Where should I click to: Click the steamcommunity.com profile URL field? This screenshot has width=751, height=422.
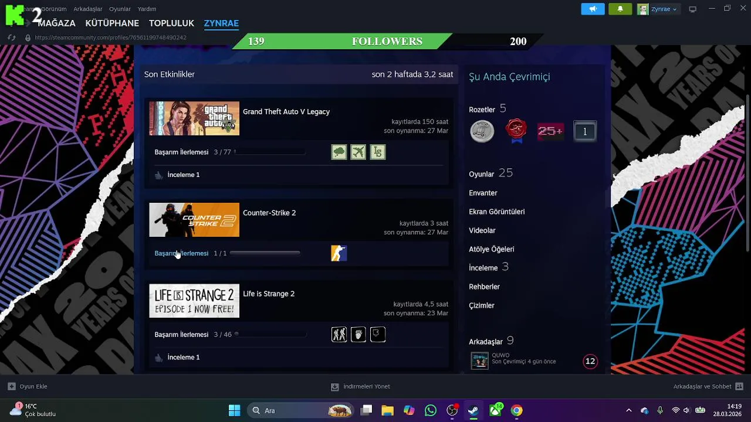(110, 38)
